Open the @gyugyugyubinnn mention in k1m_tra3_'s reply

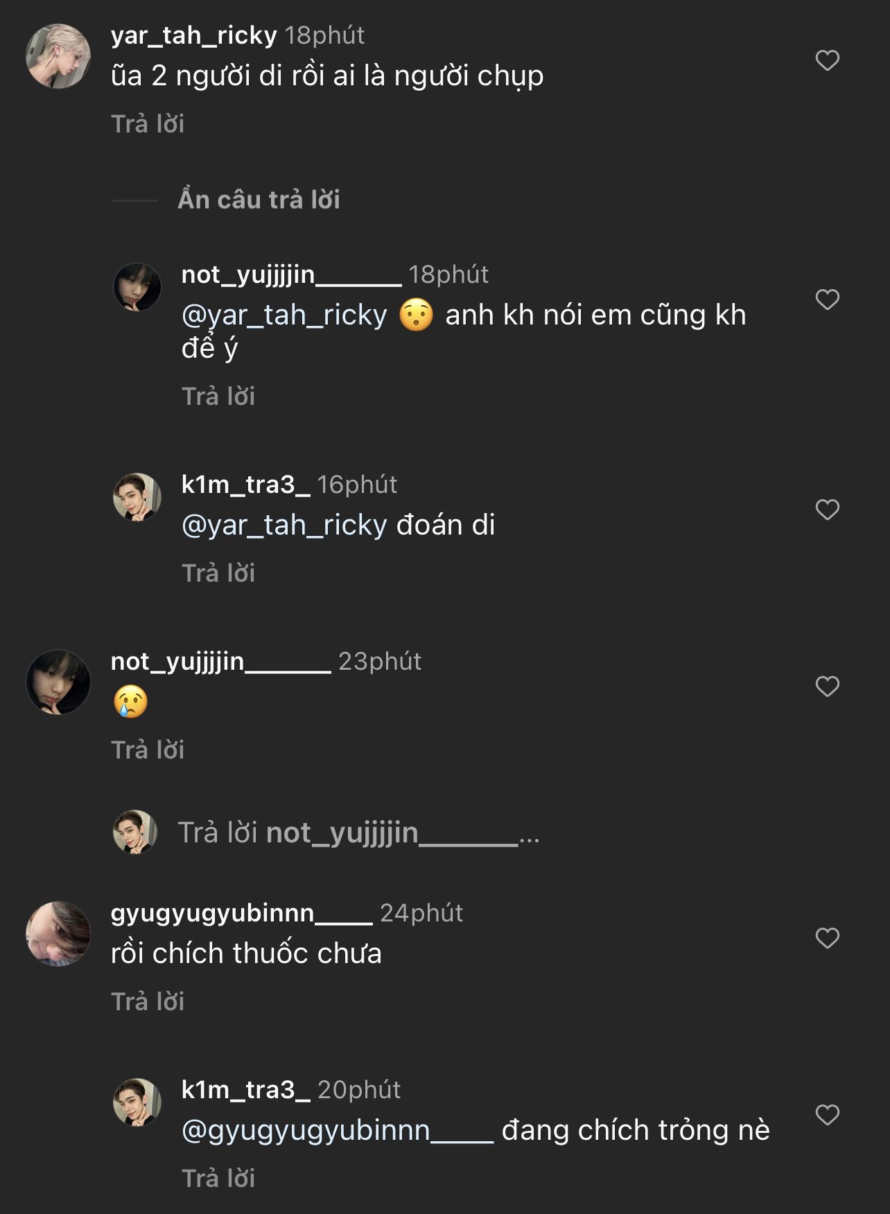(337, 1130)
